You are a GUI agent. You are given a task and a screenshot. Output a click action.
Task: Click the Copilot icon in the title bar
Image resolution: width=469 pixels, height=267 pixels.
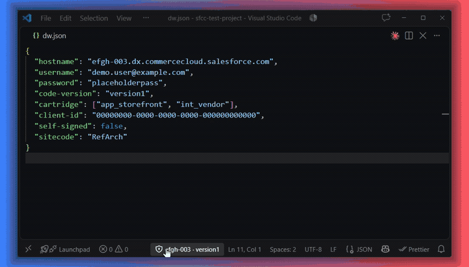(313, 18)
